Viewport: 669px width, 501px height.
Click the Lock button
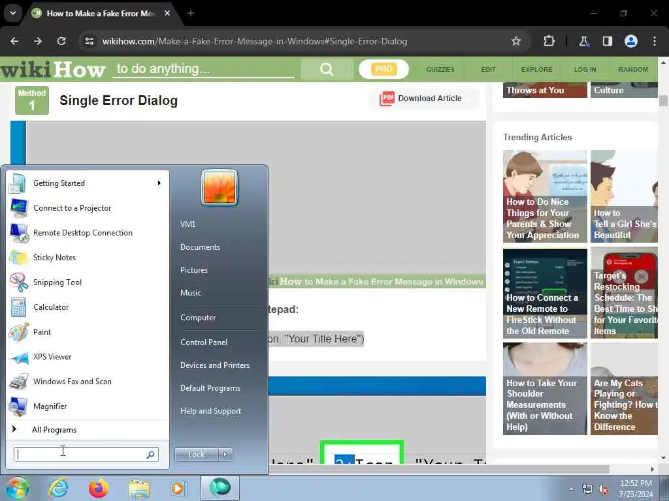(197, 455)
